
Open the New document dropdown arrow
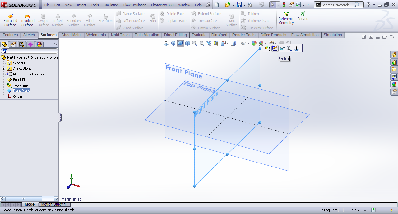pyautogui.click(x=222, y=5)
